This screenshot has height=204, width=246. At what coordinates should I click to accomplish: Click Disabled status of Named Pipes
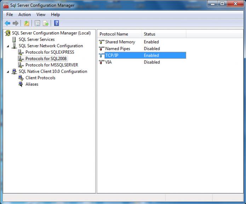coord(152,49)
